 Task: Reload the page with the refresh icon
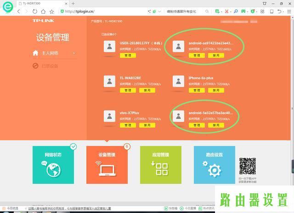point(35,11)
